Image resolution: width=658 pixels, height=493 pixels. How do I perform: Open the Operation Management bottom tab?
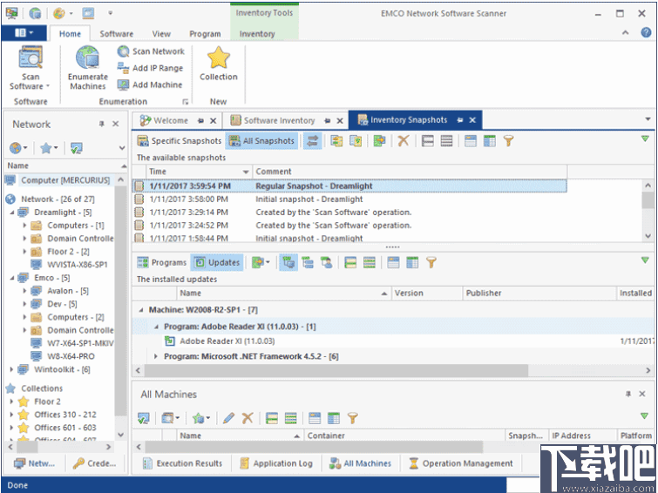(461, 463)
